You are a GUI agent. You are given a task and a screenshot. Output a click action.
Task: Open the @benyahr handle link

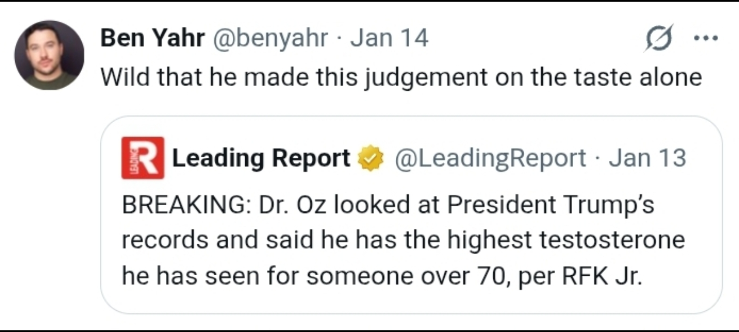270,38
